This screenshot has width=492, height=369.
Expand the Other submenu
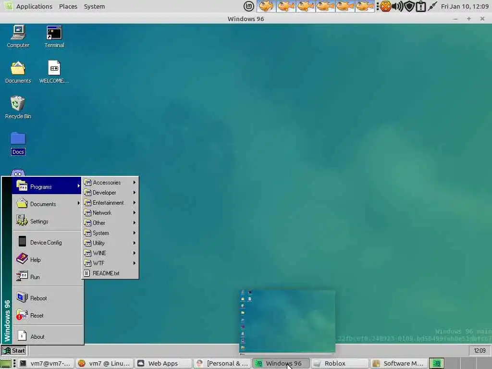(x=110, y=223)
